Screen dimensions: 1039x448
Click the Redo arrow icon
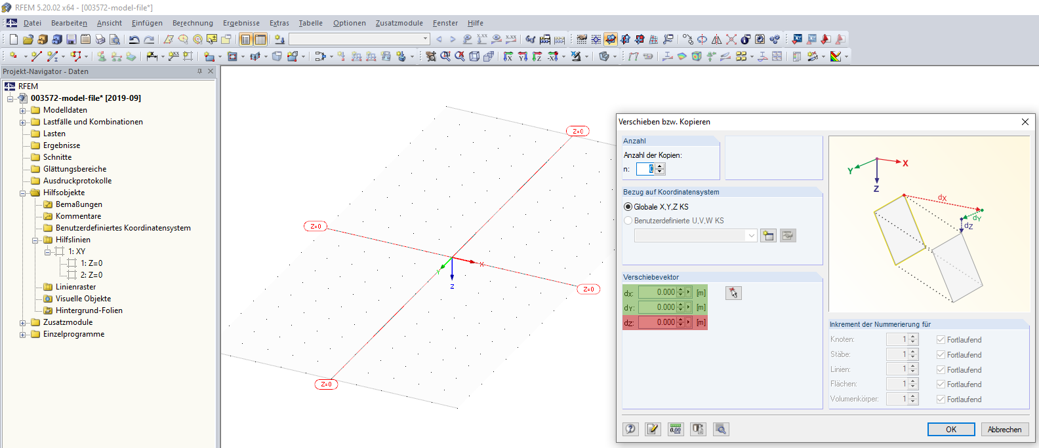point(149,39)
